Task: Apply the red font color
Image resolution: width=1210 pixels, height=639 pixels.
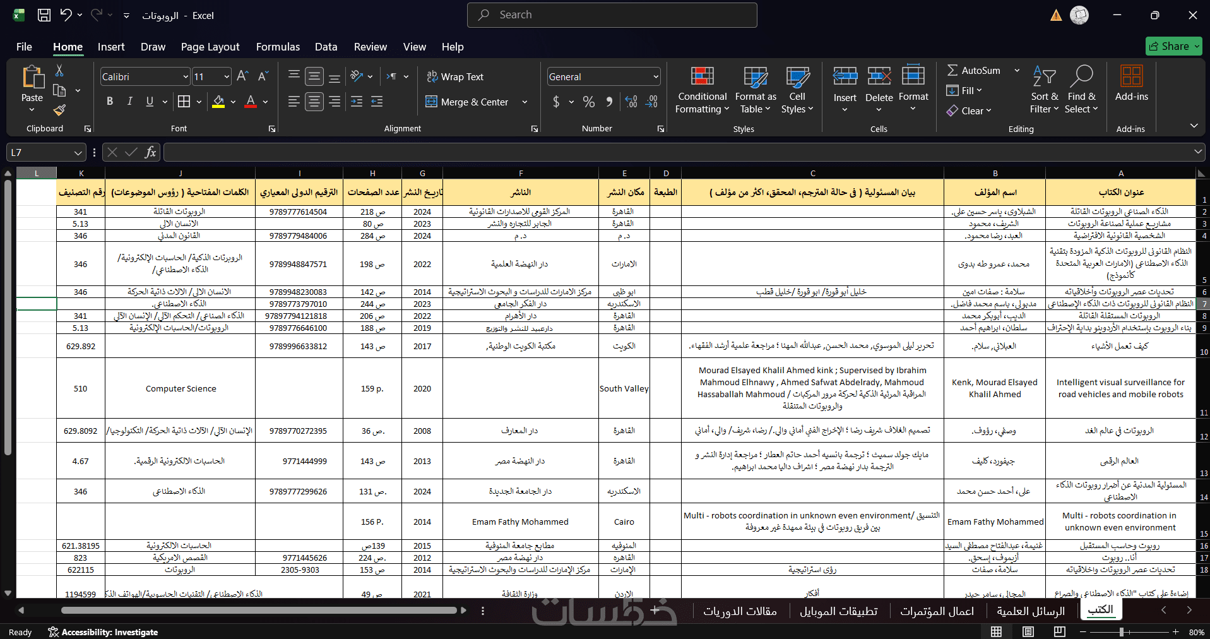Action: point(251,102)
